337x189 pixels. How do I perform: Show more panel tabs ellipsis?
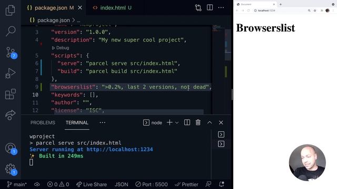[x=102, y=122]
